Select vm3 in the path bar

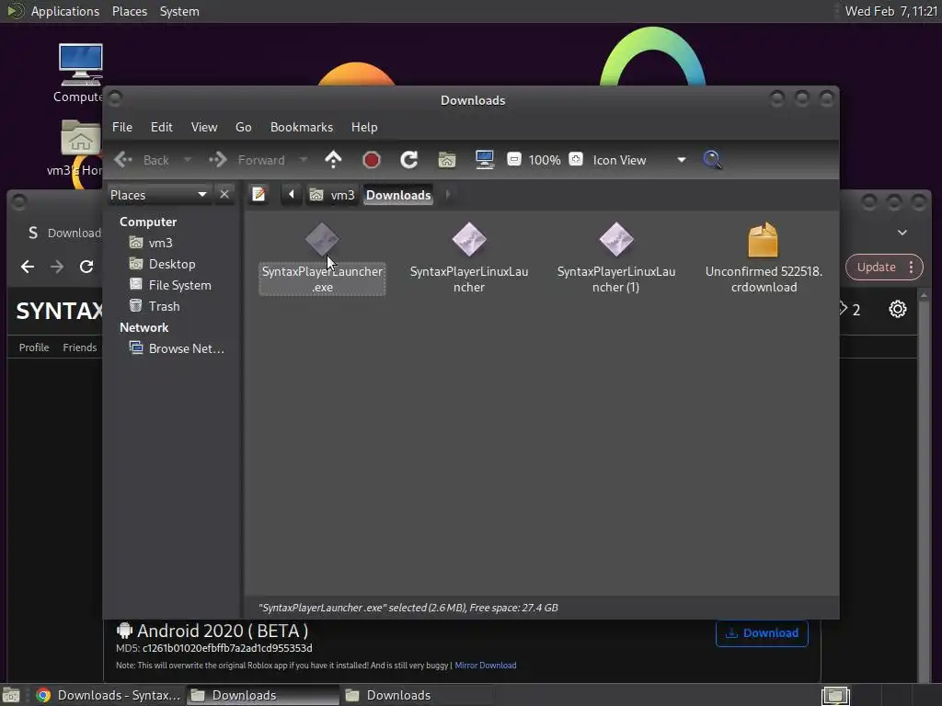[x=332, y=195]
